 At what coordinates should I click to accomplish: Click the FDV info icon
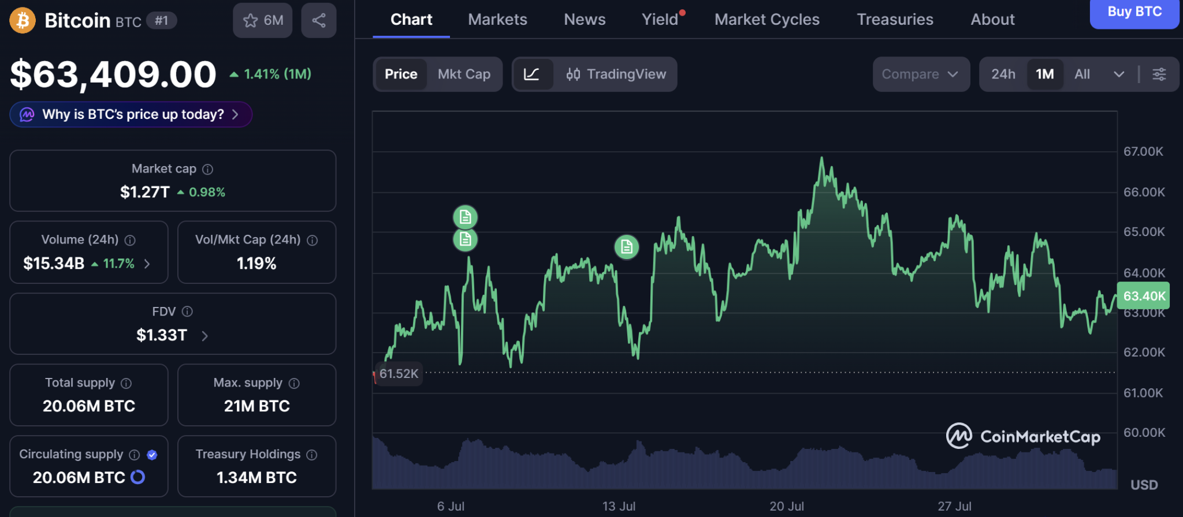pyautogui.click(x=187, y=312)
